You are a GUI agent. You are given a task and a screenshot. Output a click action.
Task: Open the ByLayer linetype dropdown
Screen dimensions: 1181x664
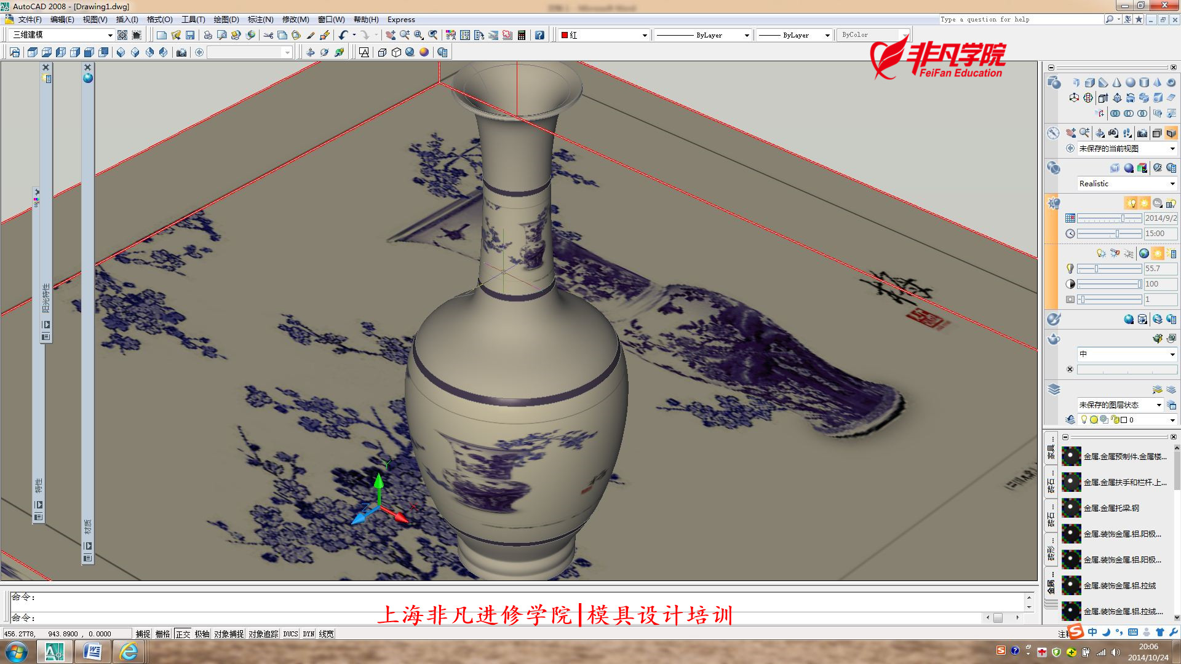[702, 35]
